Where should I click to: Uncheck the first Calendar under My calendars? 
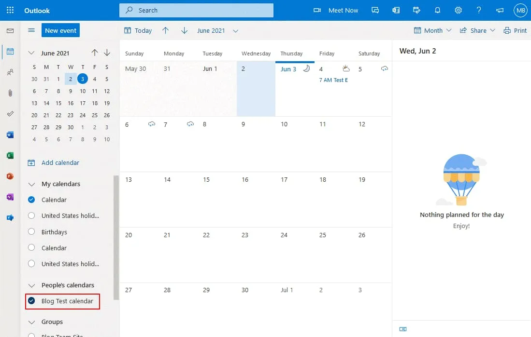(32, 200)
